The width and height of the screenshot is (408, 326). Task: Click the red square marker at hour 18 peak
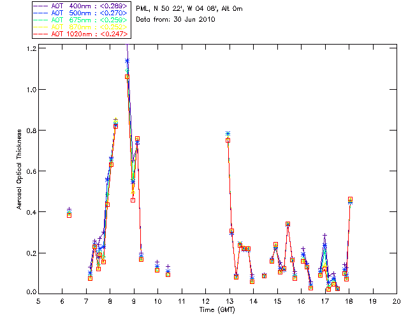click(x=350, y=199)
